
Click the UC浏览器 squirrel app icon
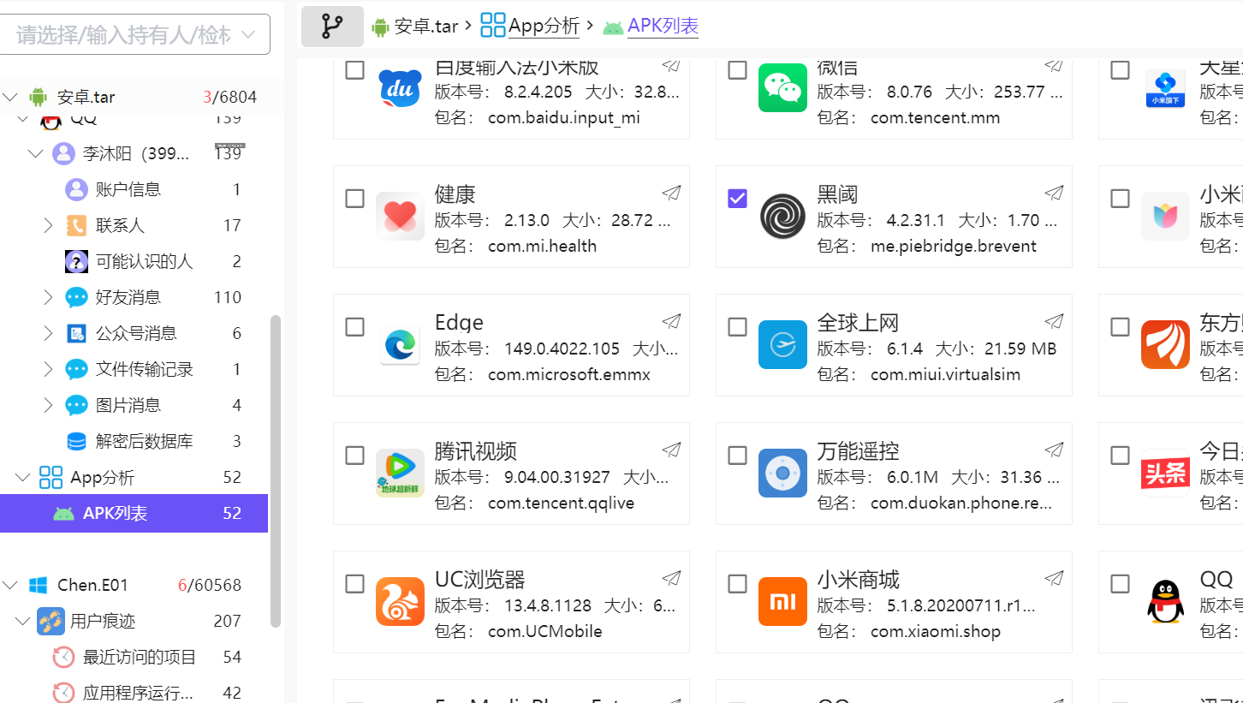pos(400,601)
